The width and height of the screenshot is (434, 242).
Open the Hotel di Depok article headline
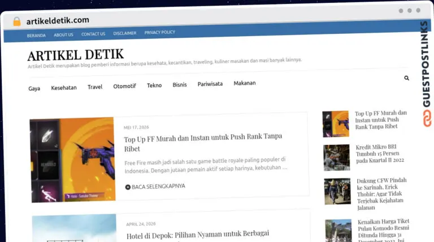point(198,235)
